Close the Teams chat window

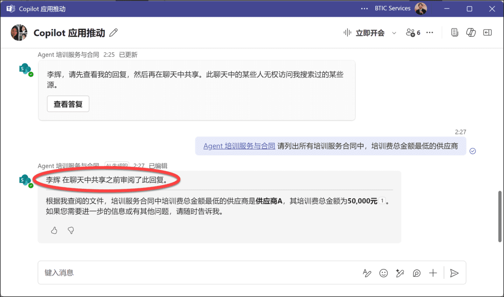(x=492, y=9)
